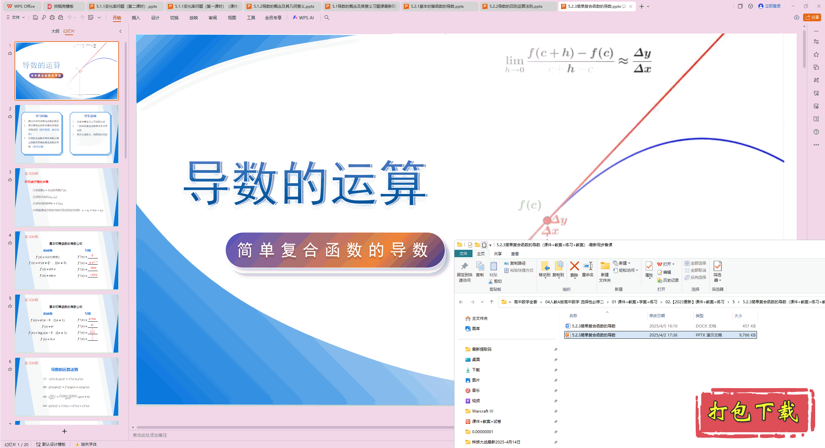Toggle the pin beside 下载 in Explorer
Image resolution: width=825 pixels, height=448 pixels.
coord(556,370)
